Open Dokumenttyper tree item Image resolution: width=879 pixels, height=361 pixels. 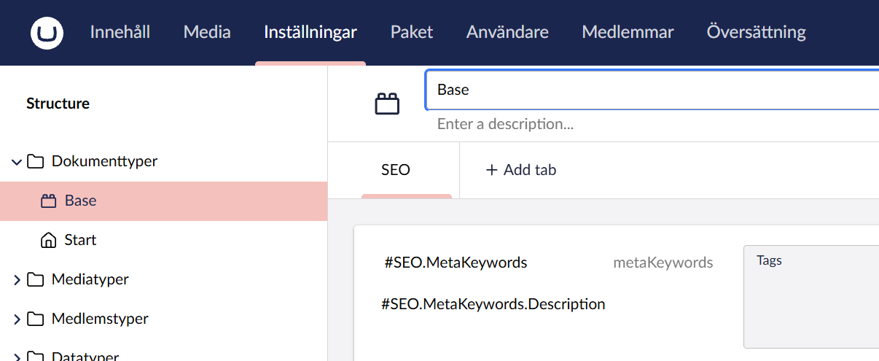pyautogui.click(x=104, y=161)
